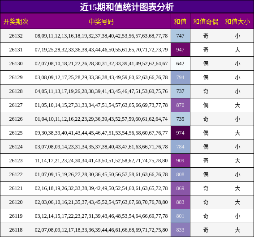Screen dimensions: 254x237
Task: Select draw period 26128
Action: (x=16, y=91)
